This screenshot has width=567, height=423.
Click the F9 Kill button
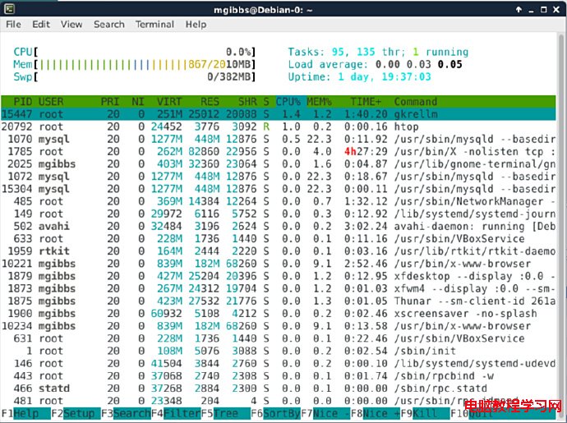click(426, 413)
